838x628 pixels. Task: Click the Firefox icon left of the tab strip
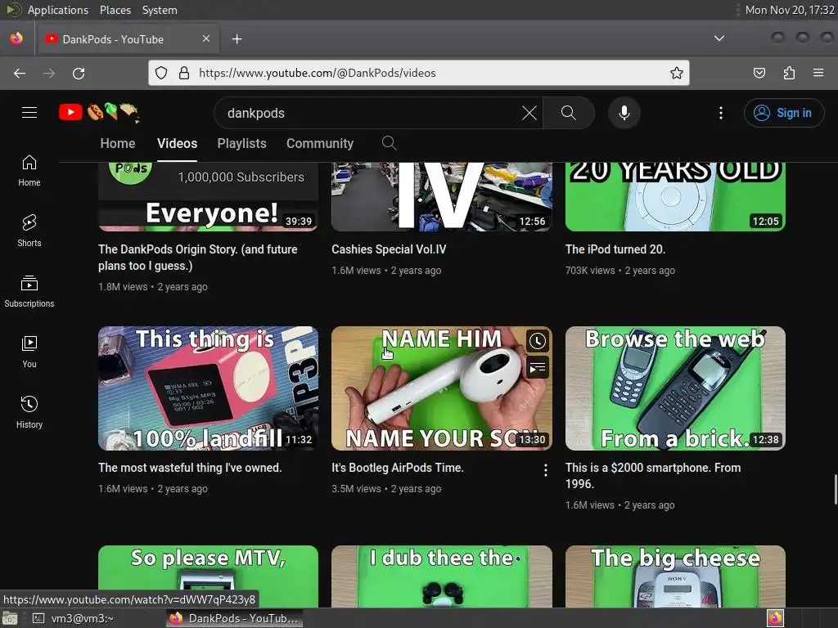coord(16,38)
